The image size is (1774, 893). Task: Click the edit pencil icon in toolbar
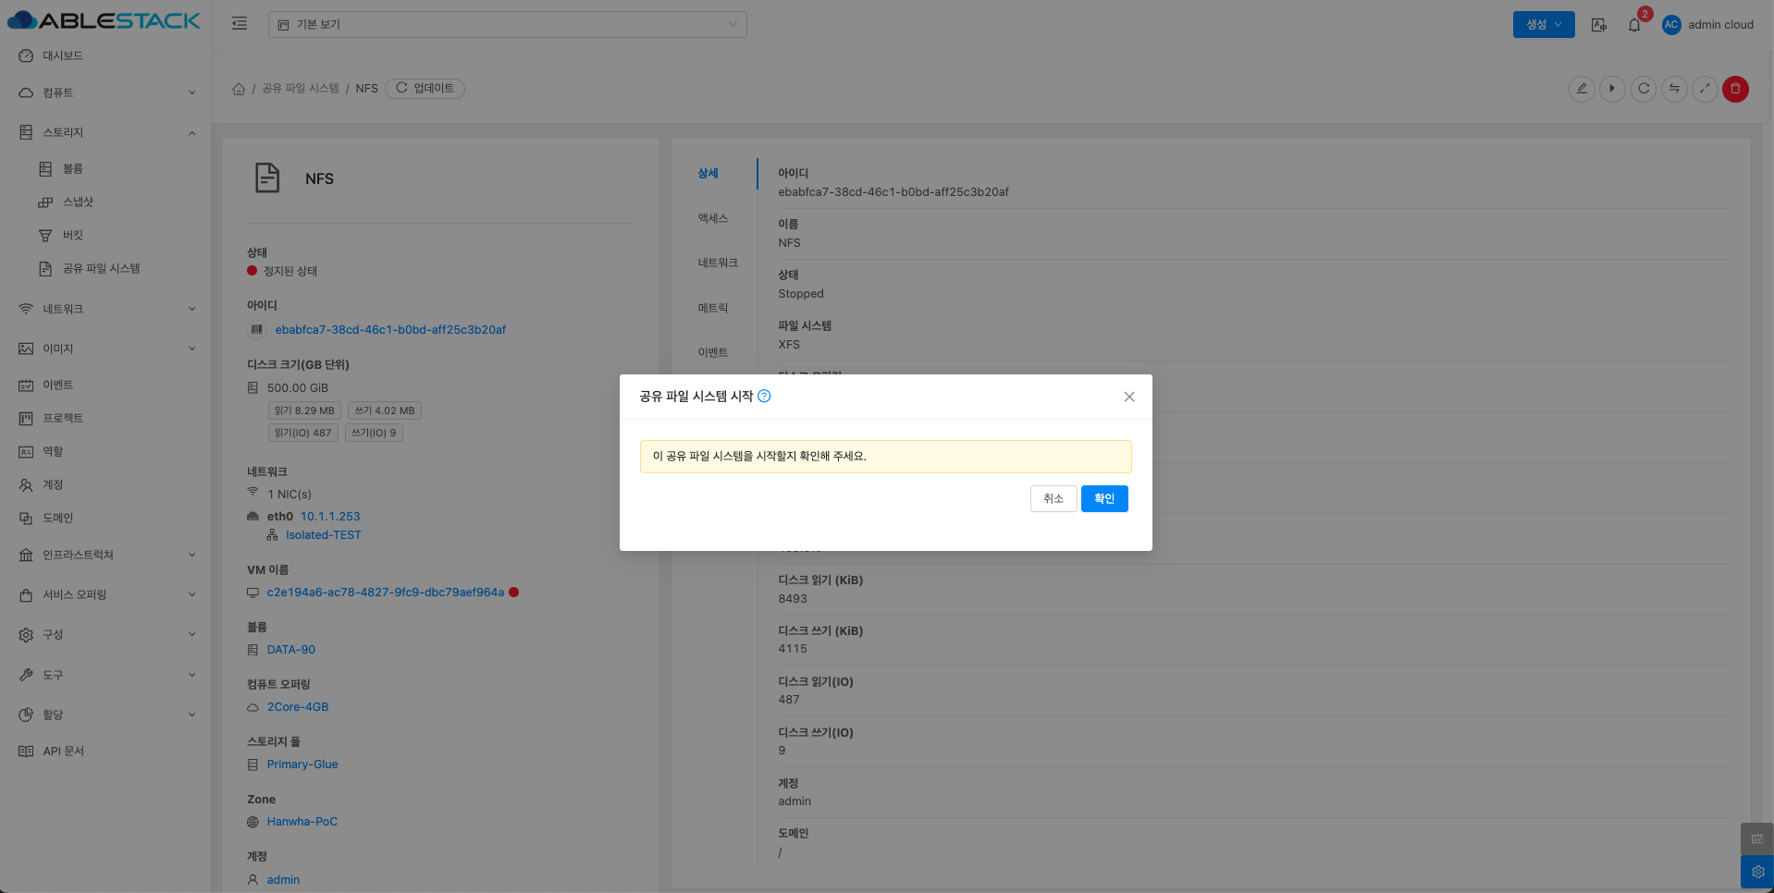(x=1582, y=89)
